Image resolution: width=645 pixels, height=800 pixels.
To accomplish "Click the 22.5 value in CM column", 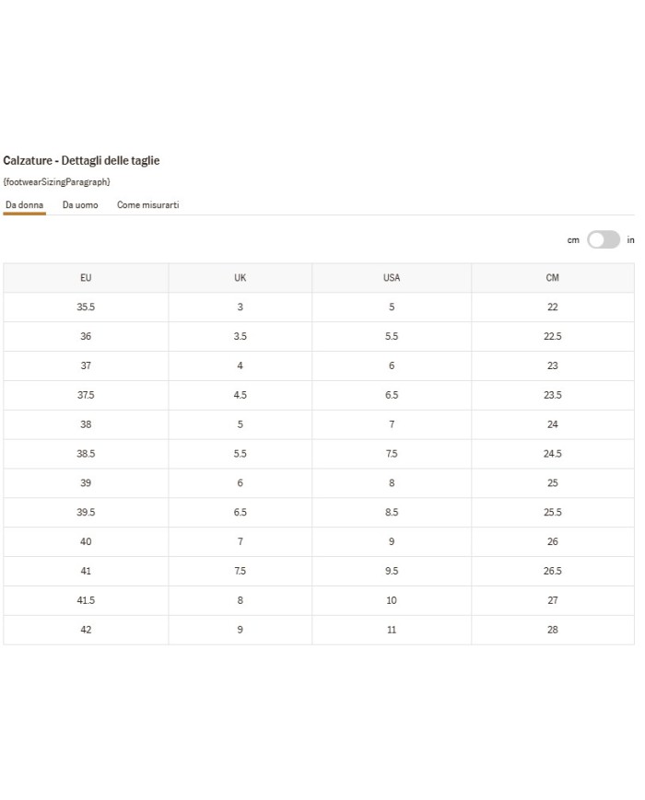I will 552,337.
